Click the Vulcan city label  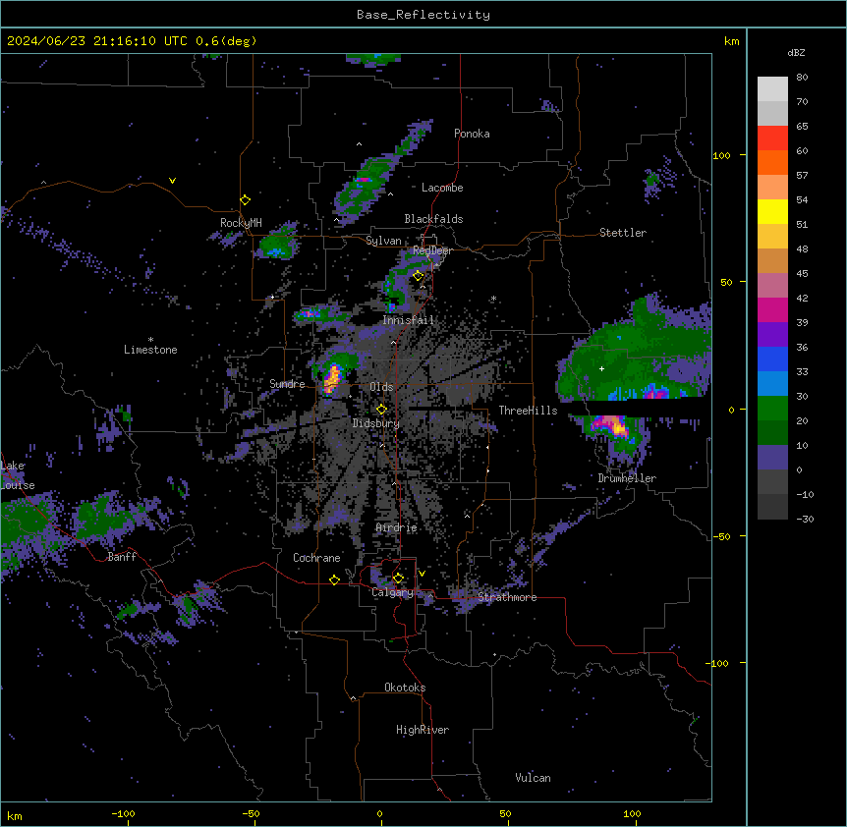(x=534, y=778)
